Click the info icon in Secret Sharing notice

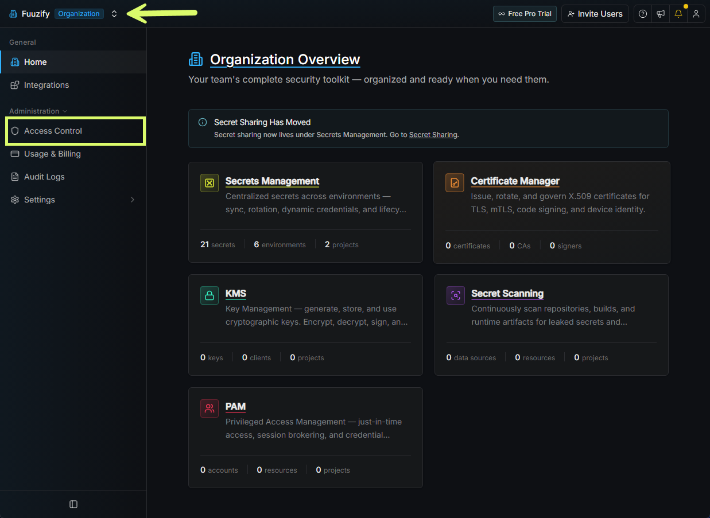(203, 122)
